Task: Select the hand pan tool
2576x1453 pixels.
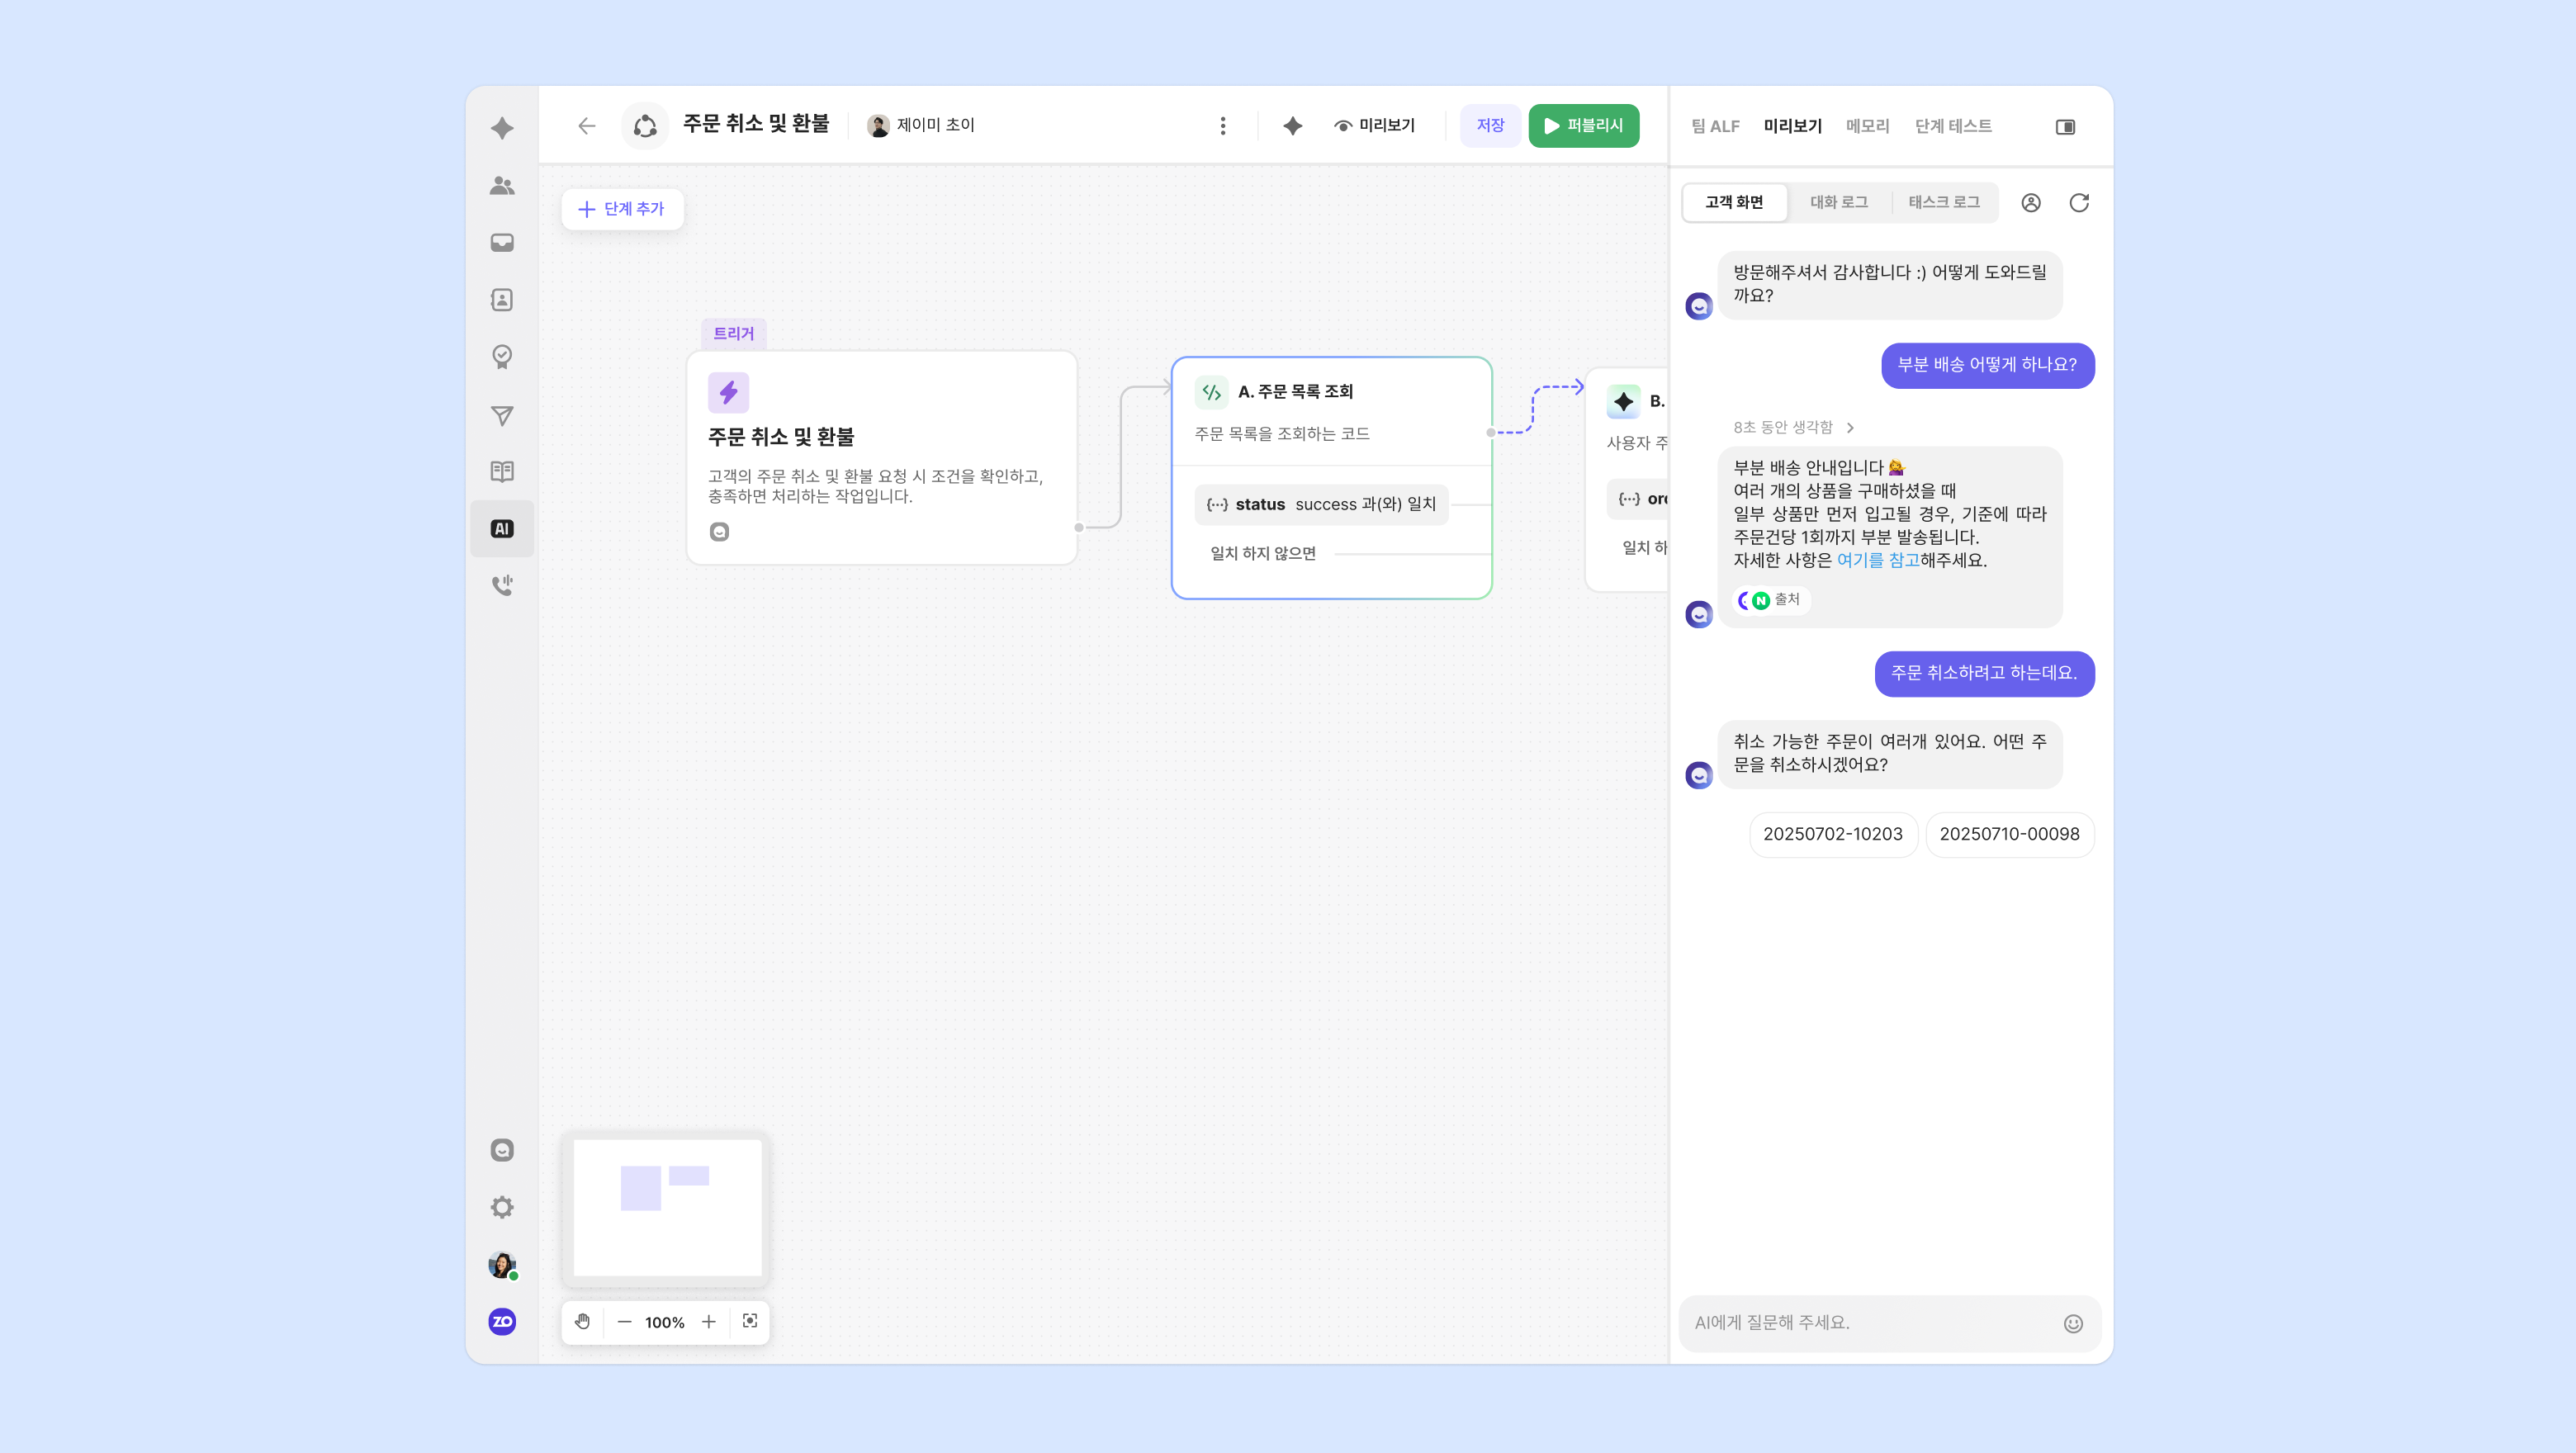Action: coord(583,1322)
